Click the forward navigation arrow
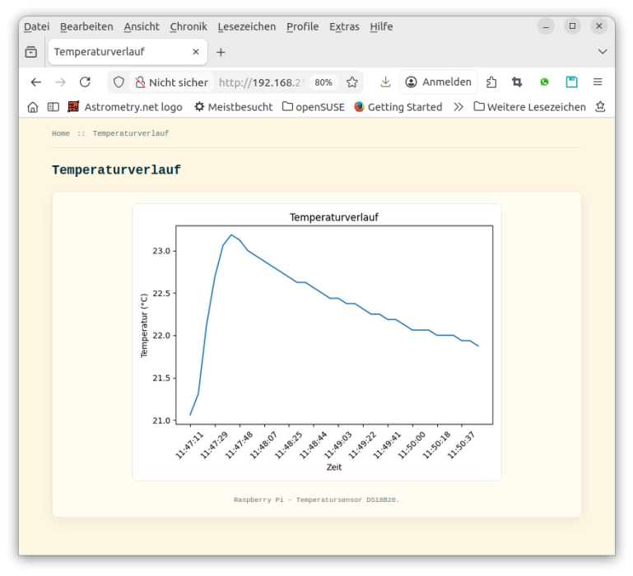This screenshot has width=633, height=576. 60,82
